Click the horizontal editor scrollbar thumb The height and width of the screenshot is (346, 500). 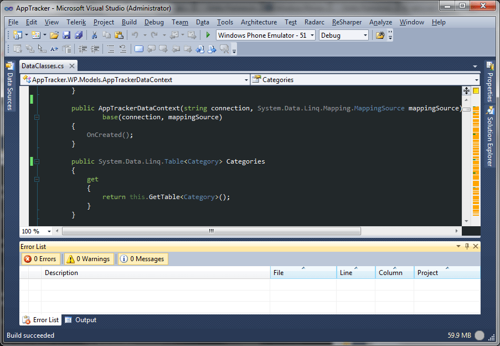[212, 231]
